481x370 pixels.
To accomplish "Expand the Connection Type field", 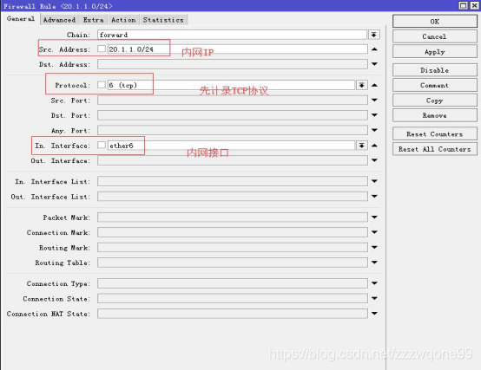I will [x=374, y=283].
